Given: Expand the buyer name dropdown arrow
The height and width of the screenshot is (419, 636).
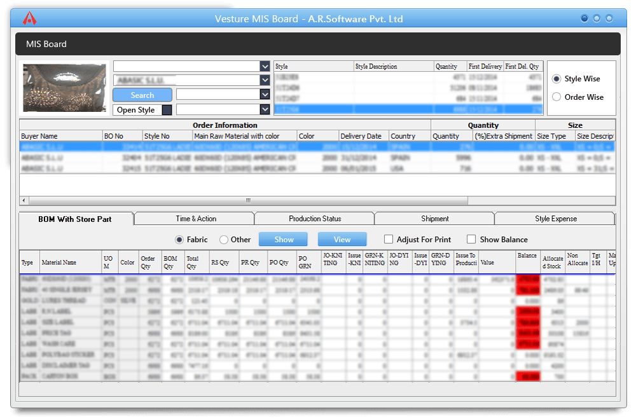Looking at the screenshot, I should click(x=265, y=80).
